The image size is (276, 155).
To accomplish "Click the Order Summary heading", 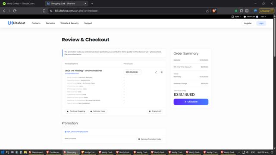I will (186, 53).
